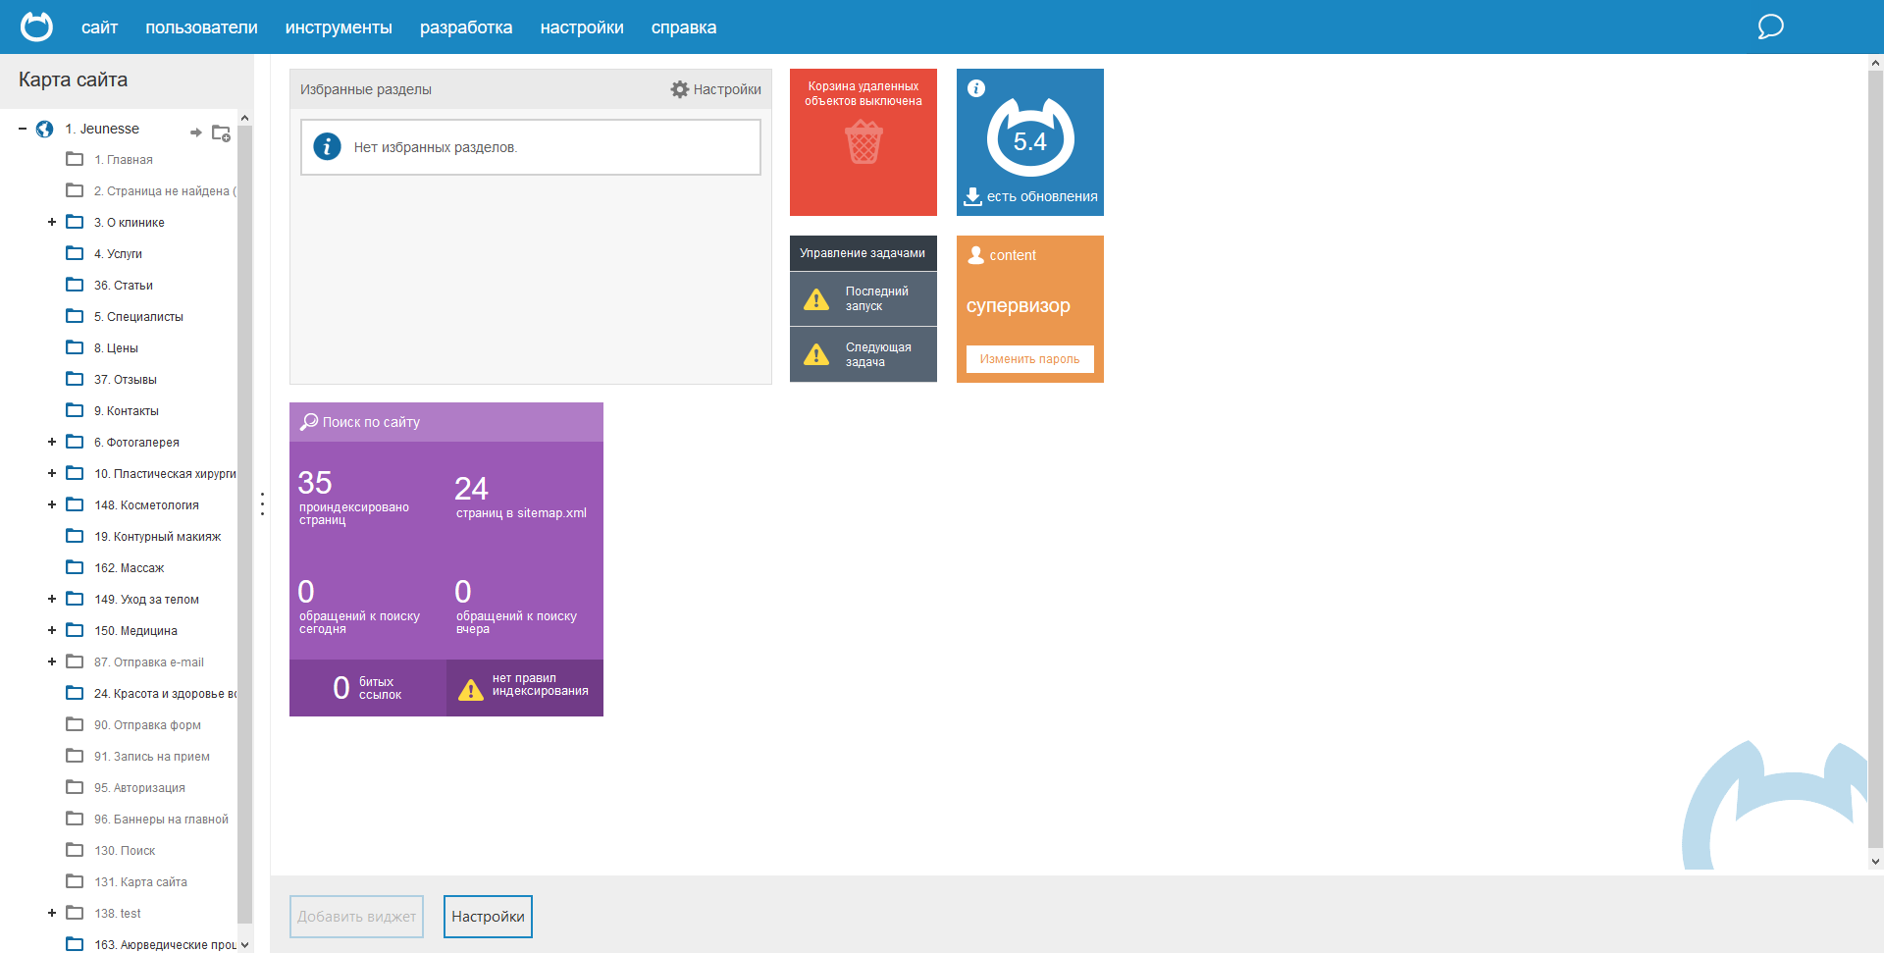
Task: Click folder icon of 130. Поиск
Action: pos(75,850)
